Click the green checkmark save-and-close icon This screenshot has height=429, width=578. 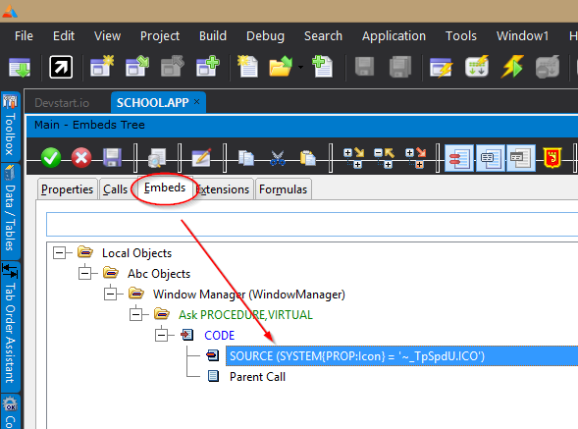[x=51, y=158]
